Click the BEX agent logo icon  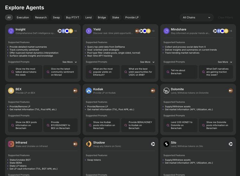click(11, 91)
